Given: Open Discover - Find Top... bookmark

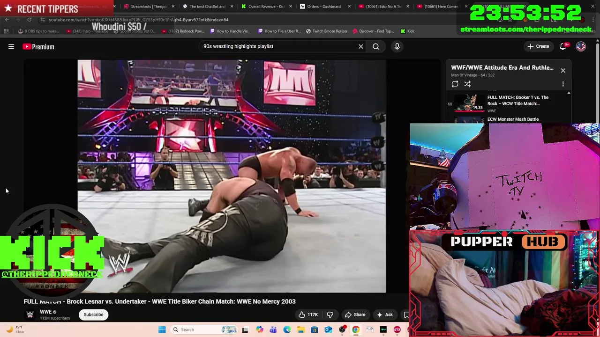Looking at the screenshot, I should click(x=373, y=31).
